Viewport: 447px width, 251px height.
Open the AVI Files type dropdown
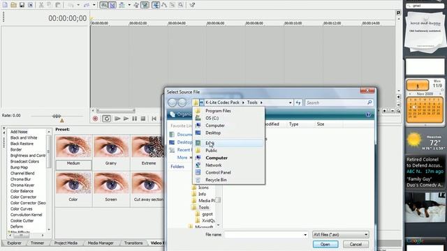click(341, 235)
